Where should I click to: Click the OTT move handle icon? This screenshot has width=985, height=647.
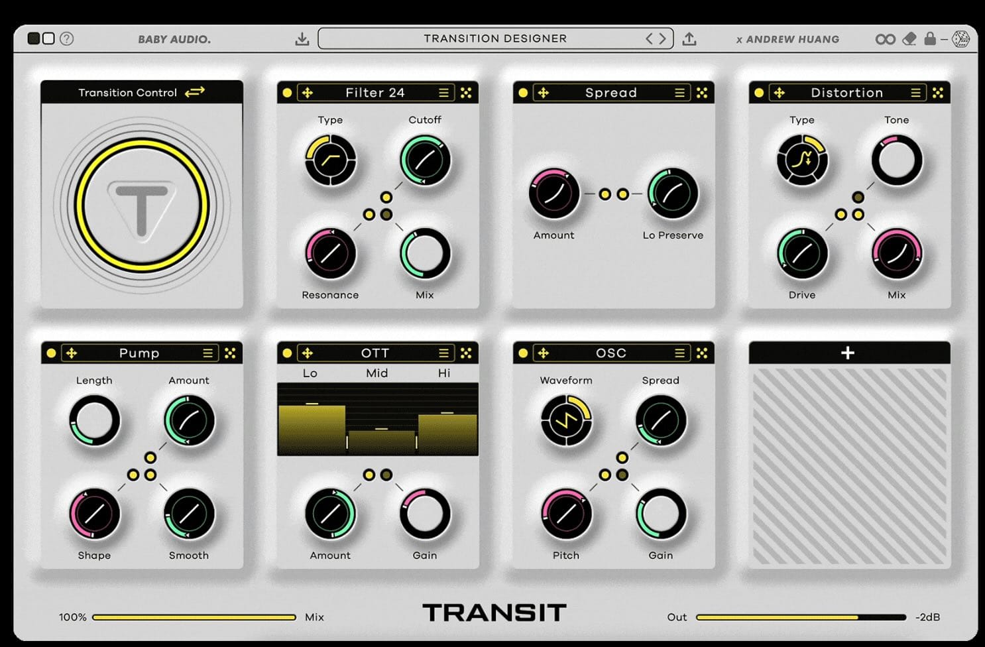point(308,353)
